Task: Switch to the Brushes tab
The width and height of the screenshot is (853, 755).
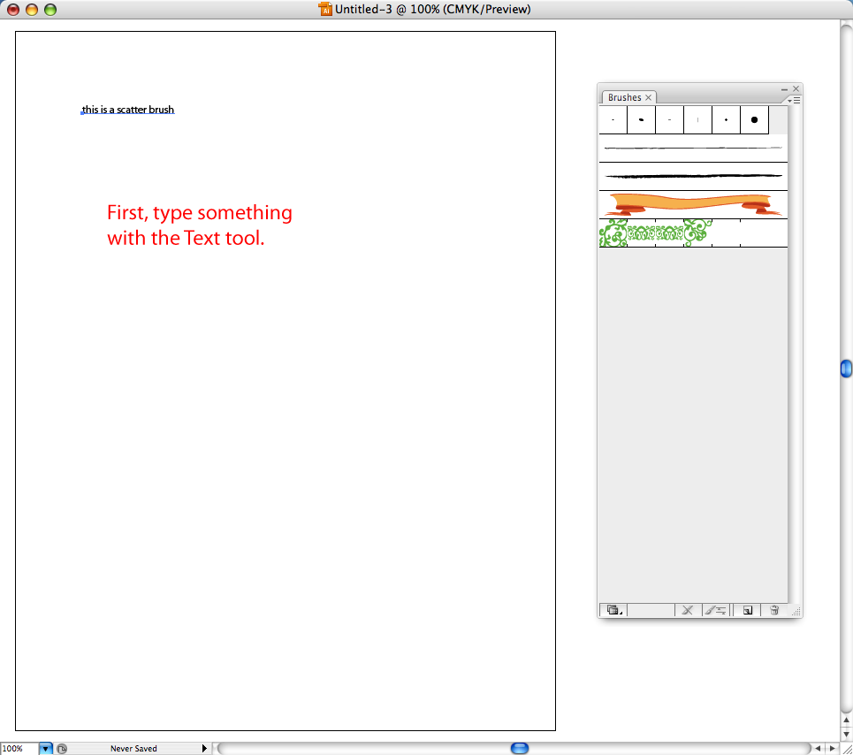Action: (x=625, y=97)
